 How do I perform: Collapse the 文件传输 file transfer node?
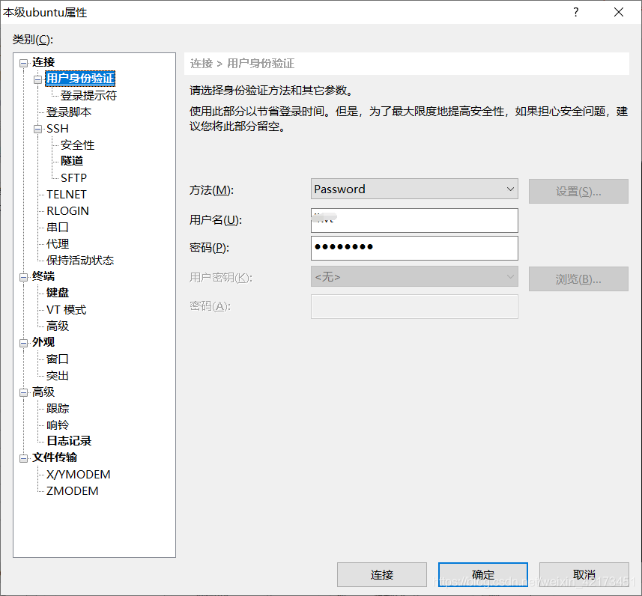point(23,457)
